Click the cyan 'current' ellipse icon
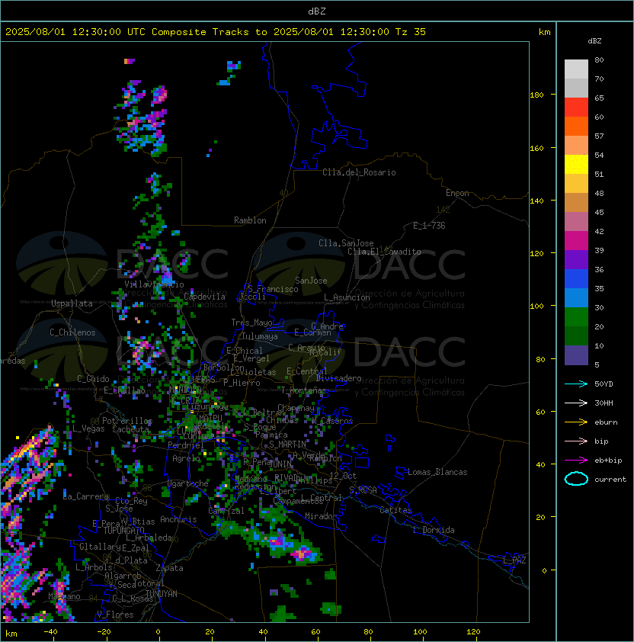 576,479
